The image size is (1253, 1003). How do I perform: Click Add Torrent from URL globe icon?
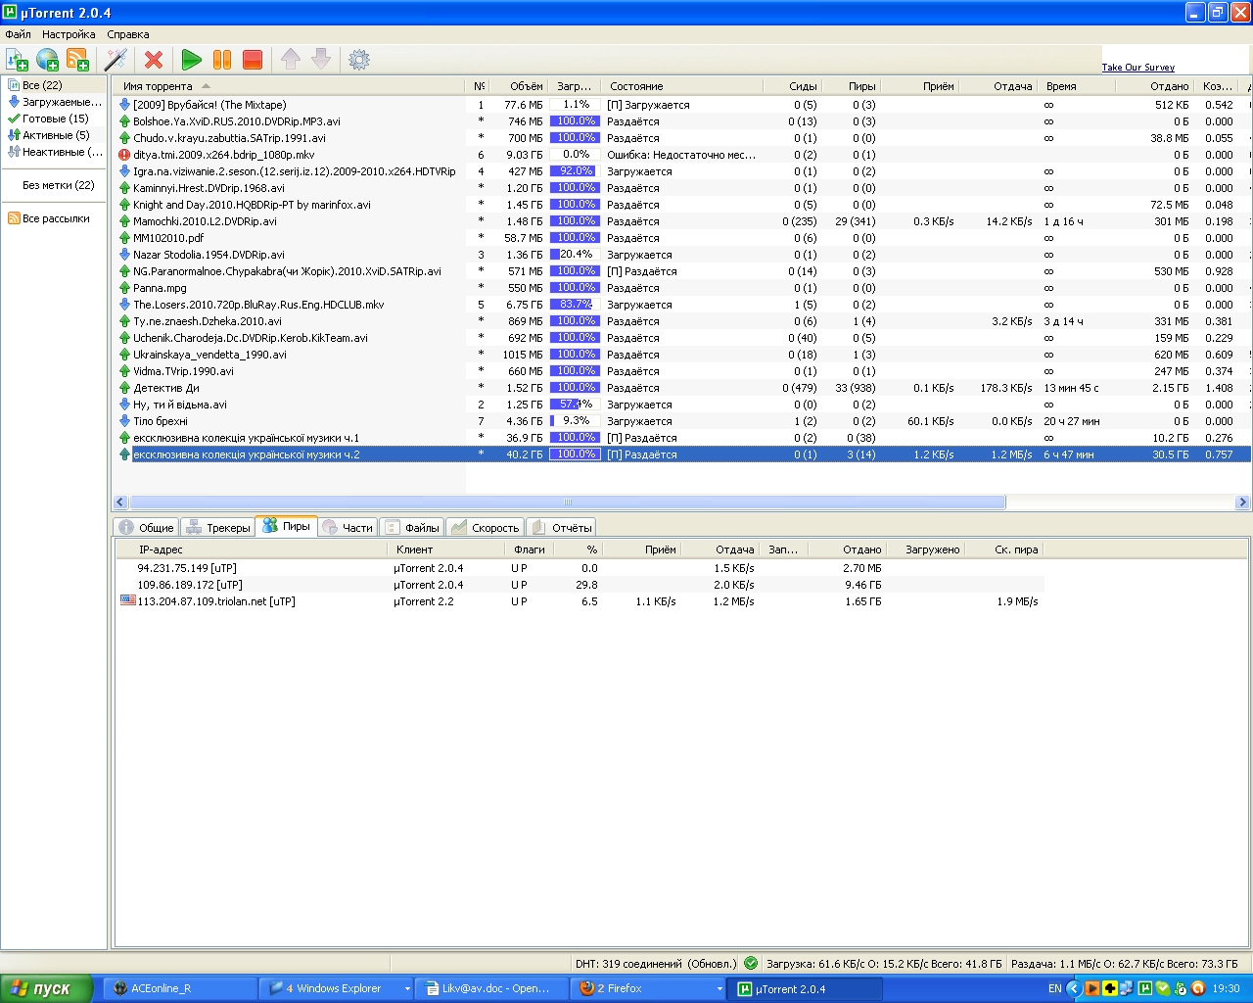click(x=47, y=60)
